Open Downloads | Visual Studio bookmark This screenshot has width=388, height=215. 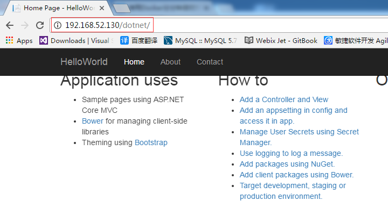point(76,40)
